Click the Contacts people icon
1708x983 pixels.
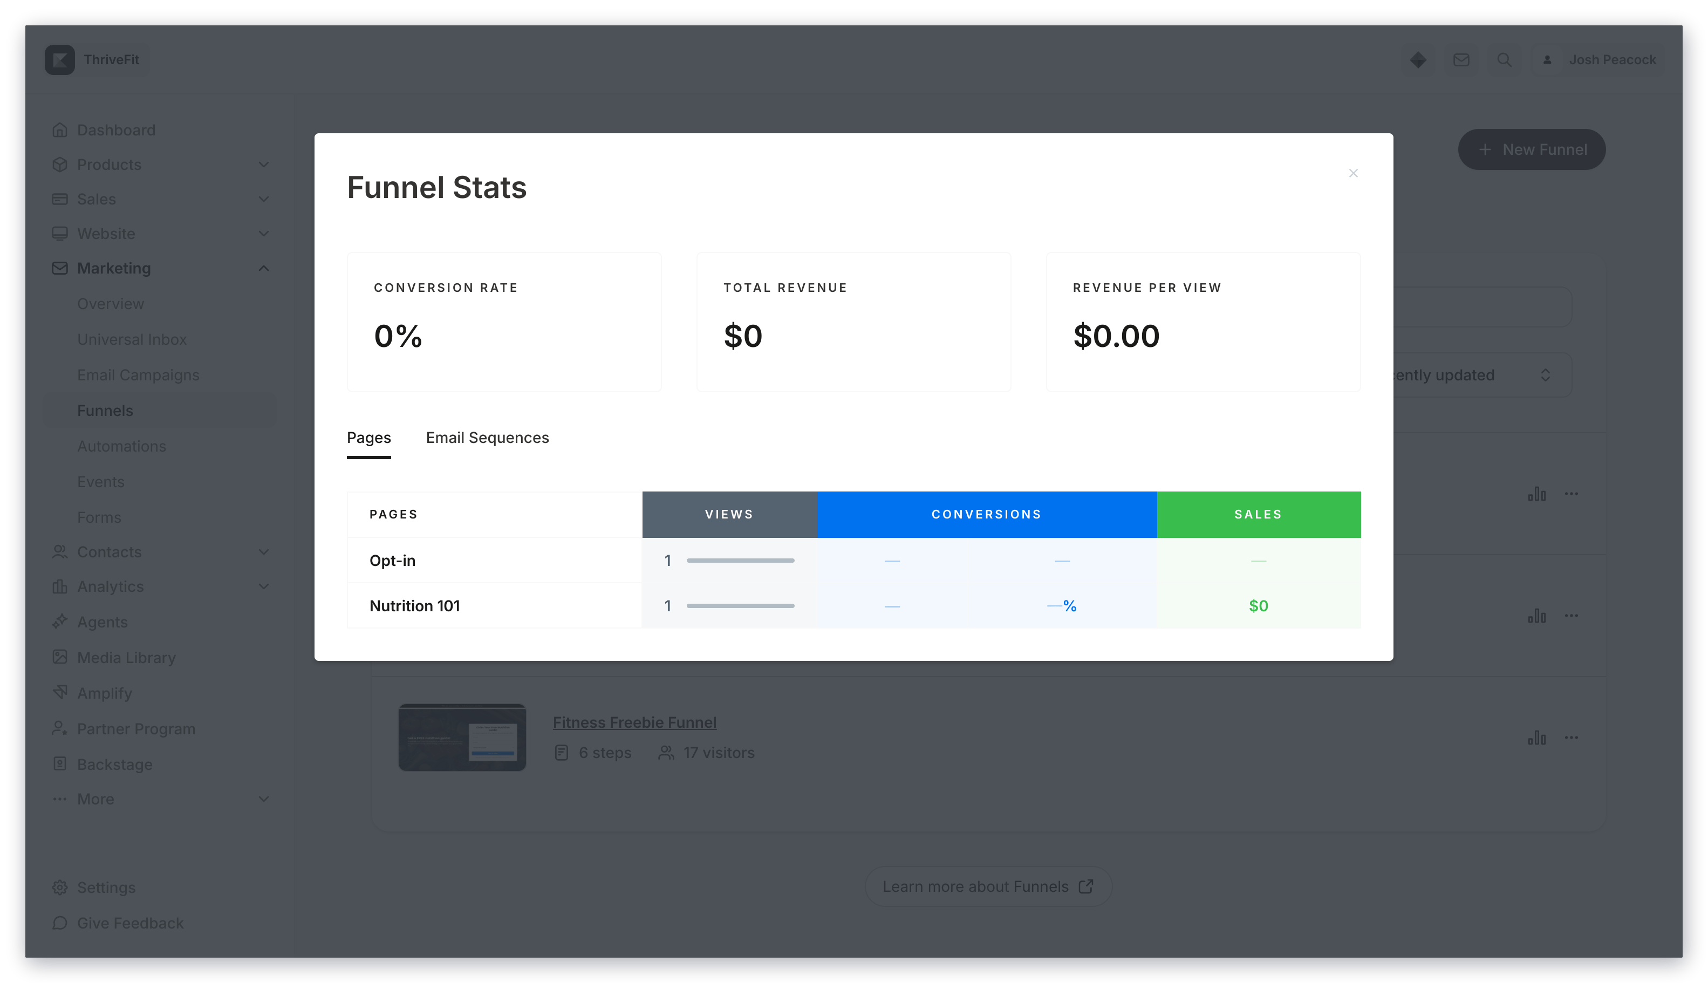pyautogui.click(x=59, y=551)
